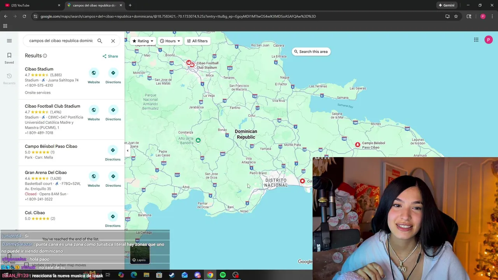The height and width of the screenshot is (280, 498).
Task: Open Gran Arena Del Cibao website
Action: coord(93,180)
